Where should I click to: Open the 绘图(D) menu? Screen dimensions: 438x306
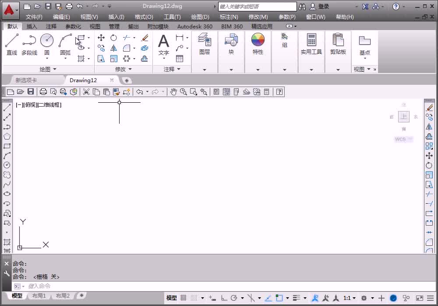click(x=200, y=17)
